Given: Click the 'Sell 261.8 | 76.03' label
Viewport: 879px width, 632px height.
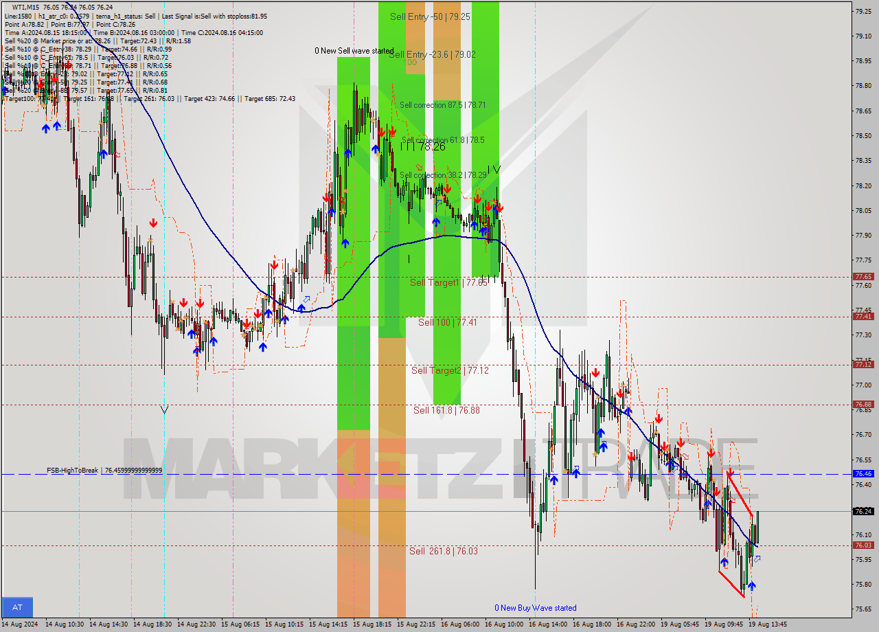Looking at the screenshot, I should point(444,551).
